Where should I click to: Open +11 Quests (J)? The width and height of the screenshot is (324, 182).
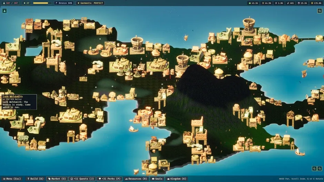pyautogui.click(x=82, y=179)
